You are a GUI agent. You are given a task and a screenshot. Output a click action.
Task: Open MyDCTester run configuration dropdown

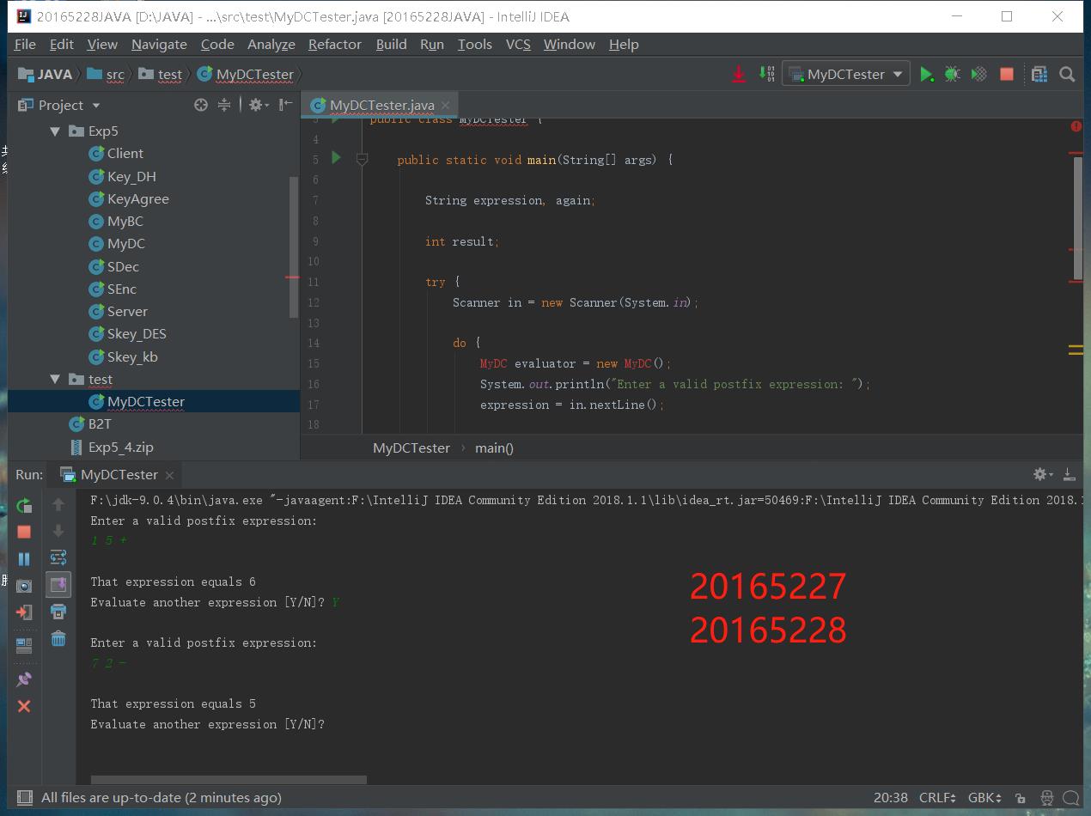(845, 75)
